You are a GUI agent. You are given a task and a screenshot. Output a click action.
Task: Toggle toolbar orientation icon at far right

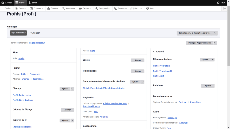tap(224, 8)
